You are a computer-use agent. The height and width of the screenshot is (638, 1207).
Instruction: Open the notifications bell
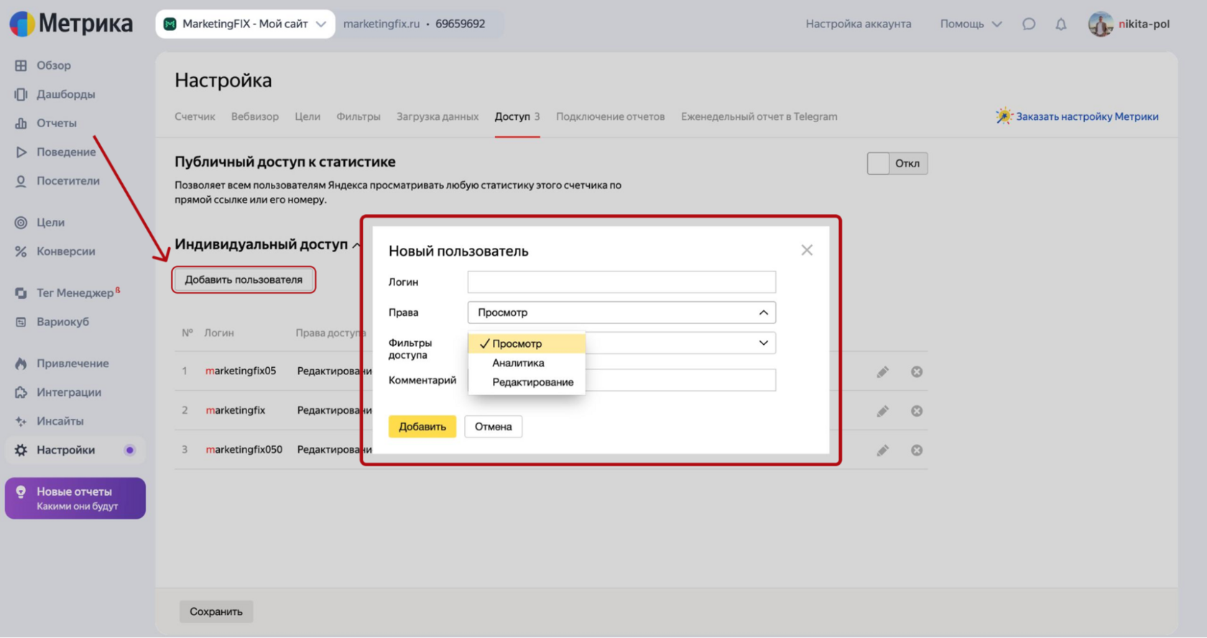point(1061,24)
